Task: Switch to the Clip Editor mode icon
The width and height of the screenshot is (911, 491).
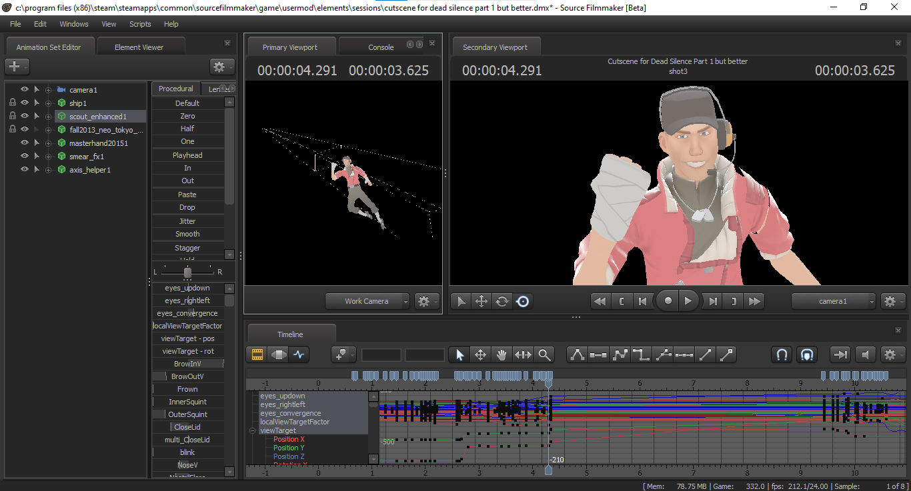Action: coord(257,354)
